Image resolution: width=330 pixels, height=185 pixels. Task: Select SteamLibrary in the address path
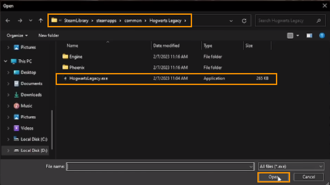click(x=76, y=21)
